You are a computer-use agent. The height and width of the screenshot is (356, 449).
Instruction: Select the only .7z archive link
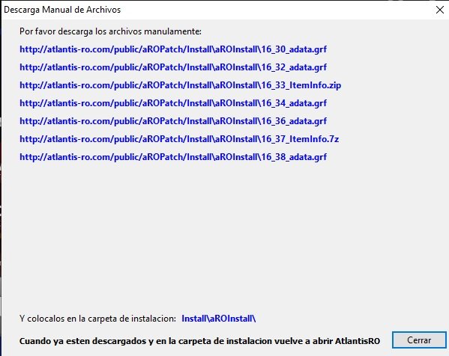[179, 139]
